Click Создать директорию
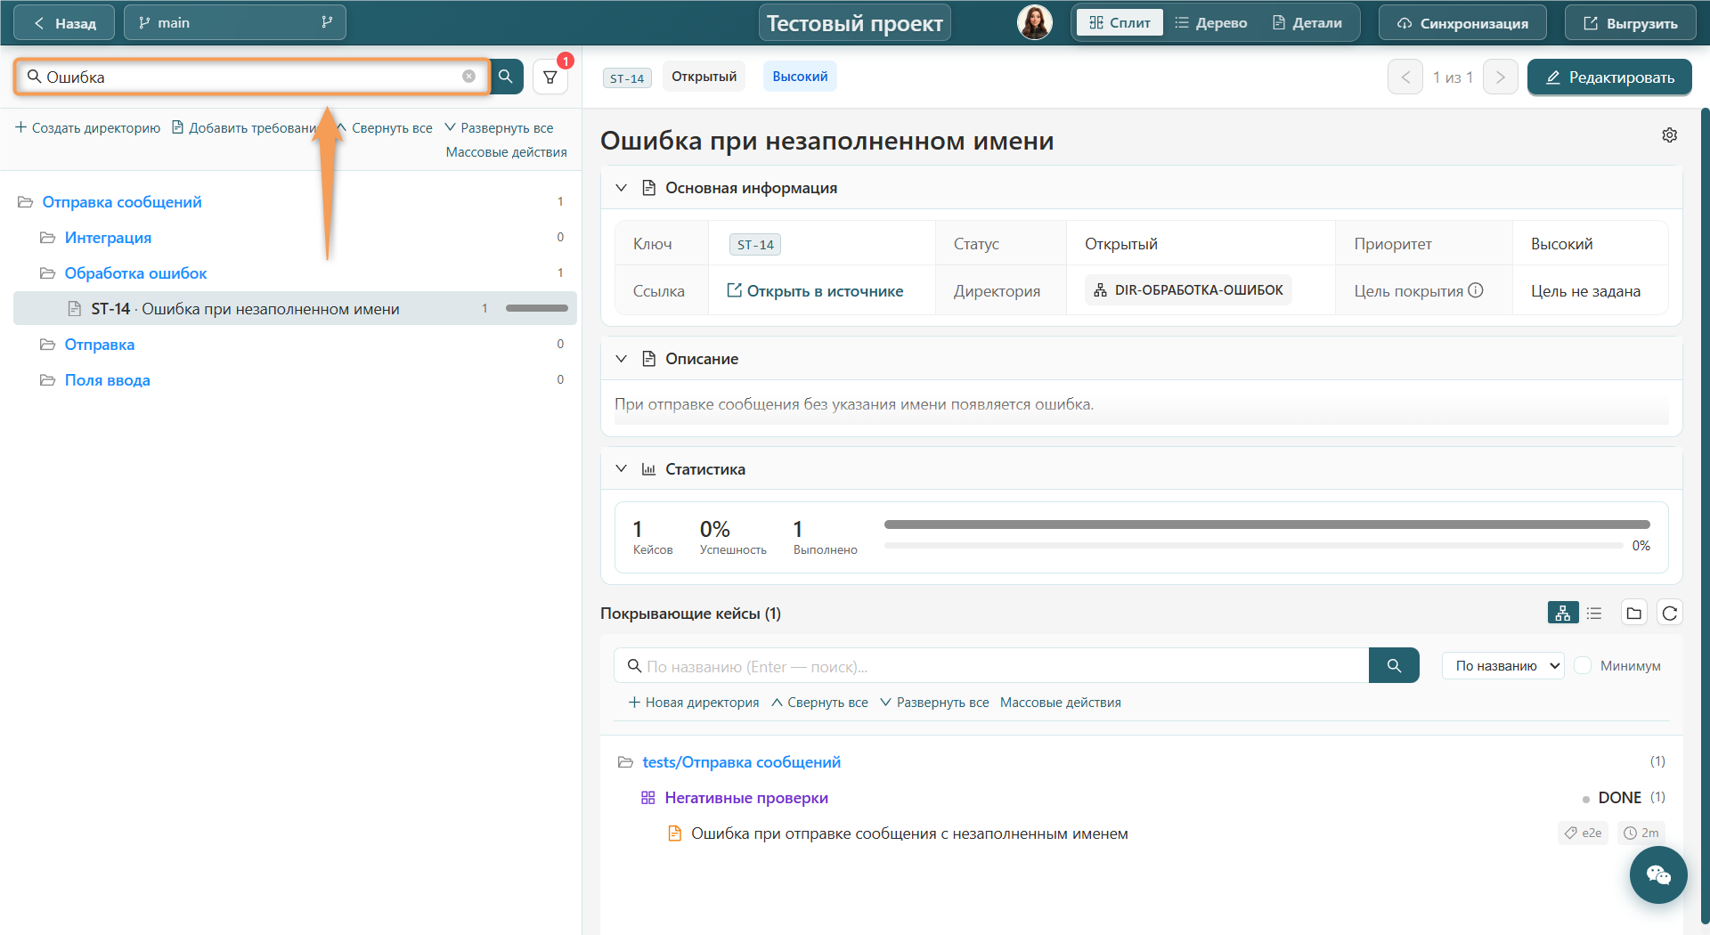This screenshot has width=1710, height=935. (x=87, y=127)
